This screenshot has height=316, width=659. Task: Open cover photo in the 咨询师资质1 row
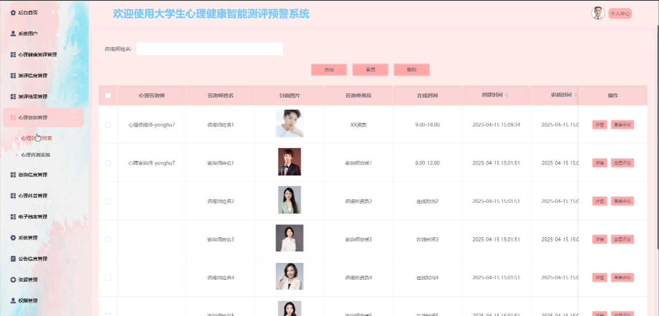(x=290, y=161)
